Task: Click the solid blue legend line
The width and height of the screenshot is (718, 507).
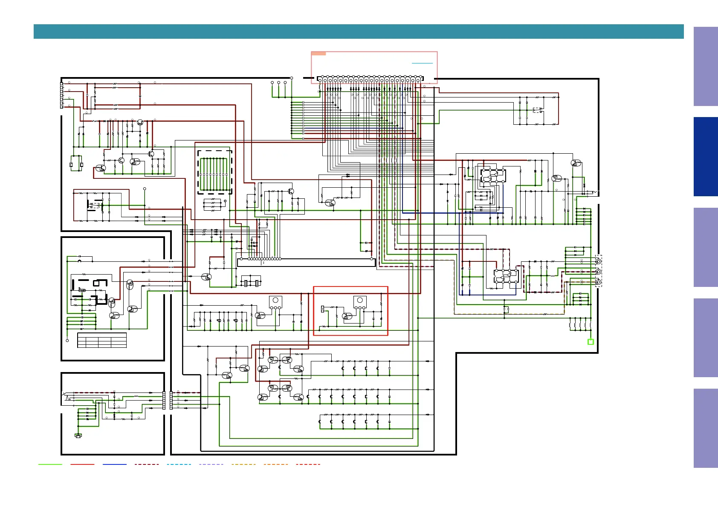Action: (x=115, y=464)
